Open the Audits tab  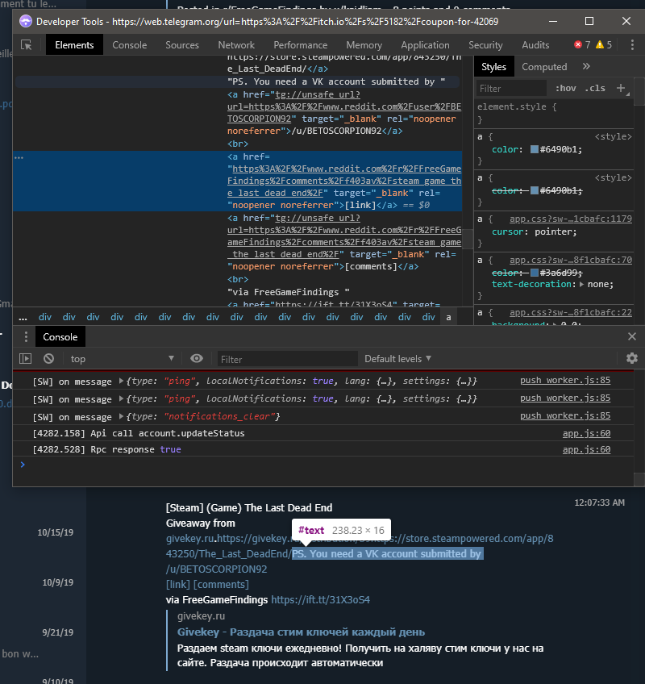(535, 45)
